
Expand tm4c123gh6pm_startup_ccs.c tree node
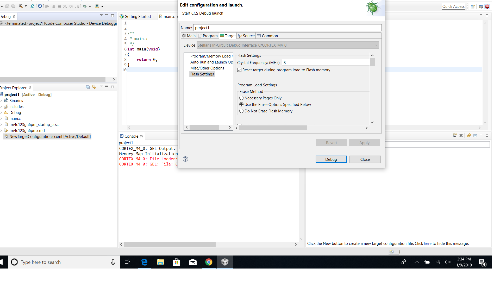(x=1, y=125)
